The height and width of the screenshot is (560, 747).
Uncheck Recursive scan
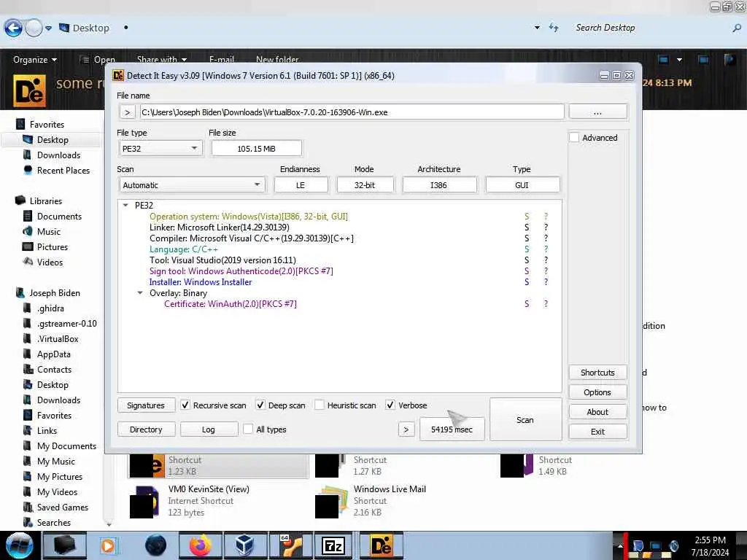(x=185, y=405)
